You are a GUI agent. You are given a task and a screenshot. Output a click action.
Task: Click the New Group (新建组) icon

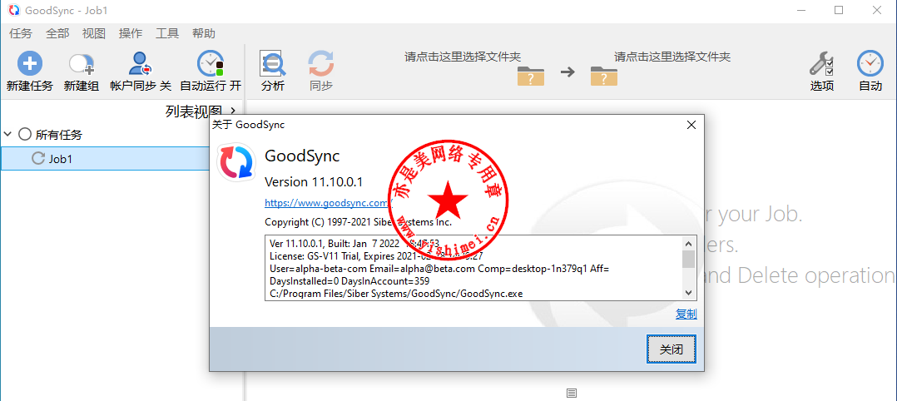(x=82, y=63)
